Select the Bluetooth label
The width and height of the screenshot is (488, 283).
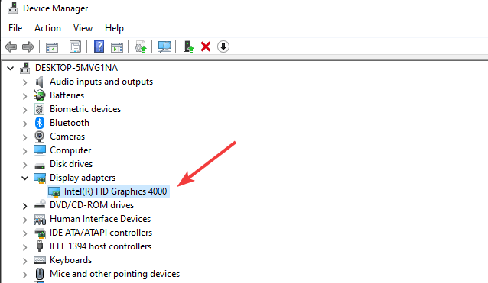click(70, 123)
